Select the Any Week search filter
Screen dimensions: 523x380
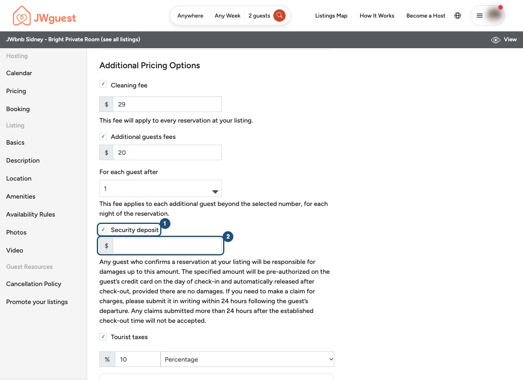click(x=228, y=16)
